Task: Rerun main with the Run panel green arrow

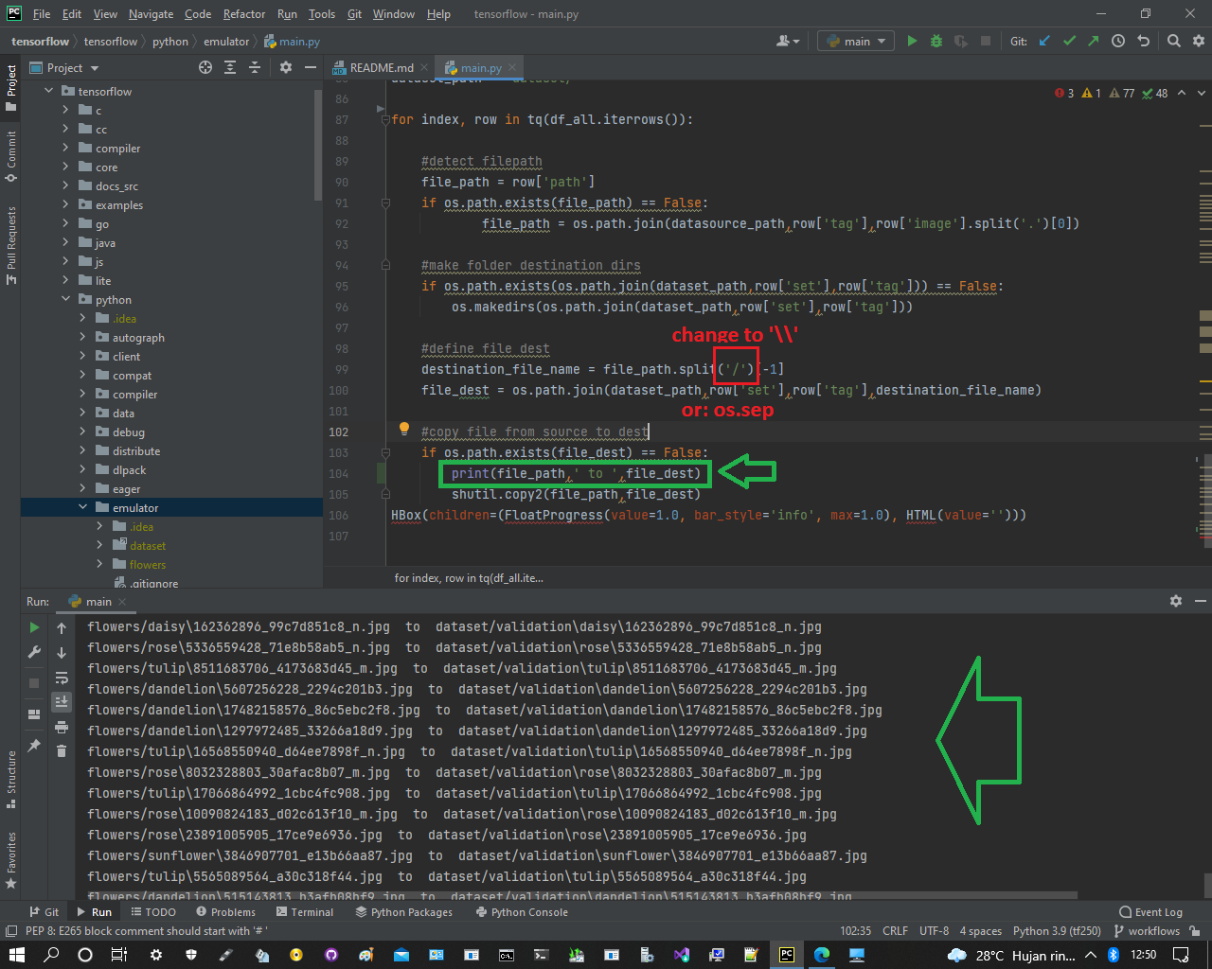Action: pos(34,627)
